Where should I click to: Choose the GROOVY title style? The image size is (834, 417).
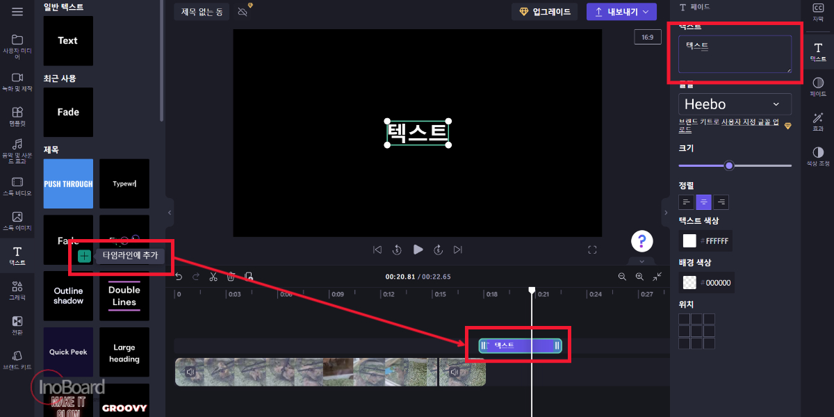coord(124,401)
